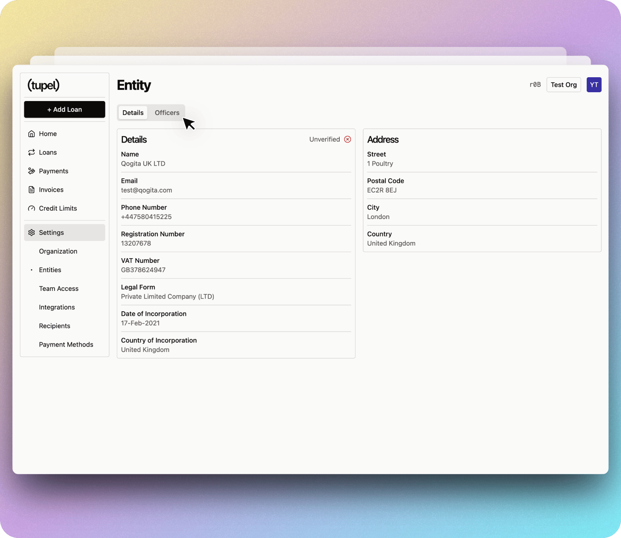Go to Recipients page
Image resolution: width=621 pixels, height=538 pixels.
click(55, 326)
